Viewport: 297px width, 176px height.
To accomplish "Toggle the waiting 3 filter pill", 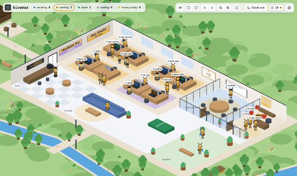I will pos(64,7).
